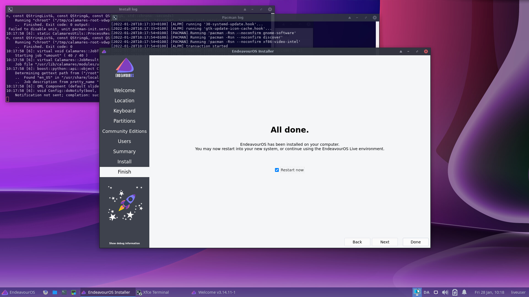
Task: Select the Location step in sidebar
Action: click(x=124, y=101)
